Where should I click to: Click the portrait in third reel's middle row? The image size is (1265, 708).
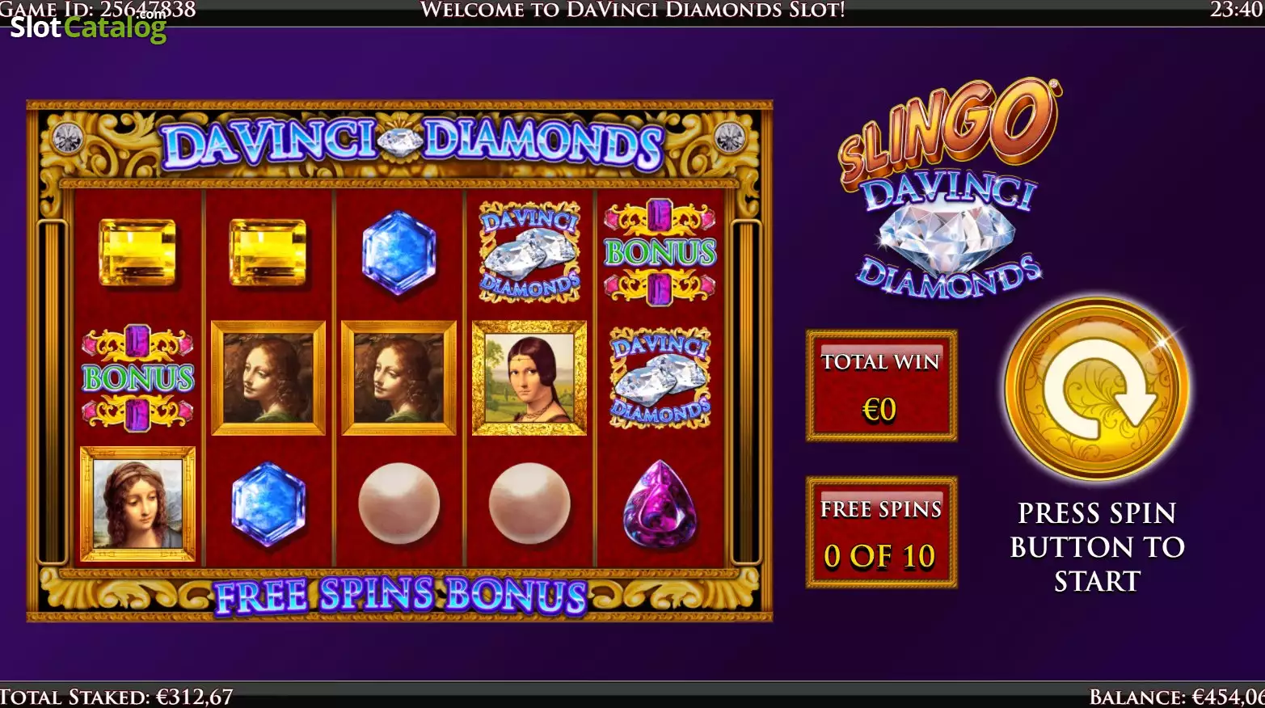pyautogui.click(x=398, y=377)
